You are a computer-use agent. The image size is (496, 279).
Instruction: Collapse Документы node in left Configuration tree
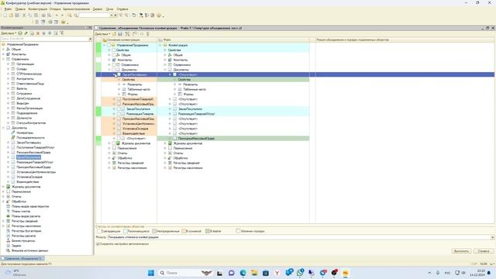[3, 128]
